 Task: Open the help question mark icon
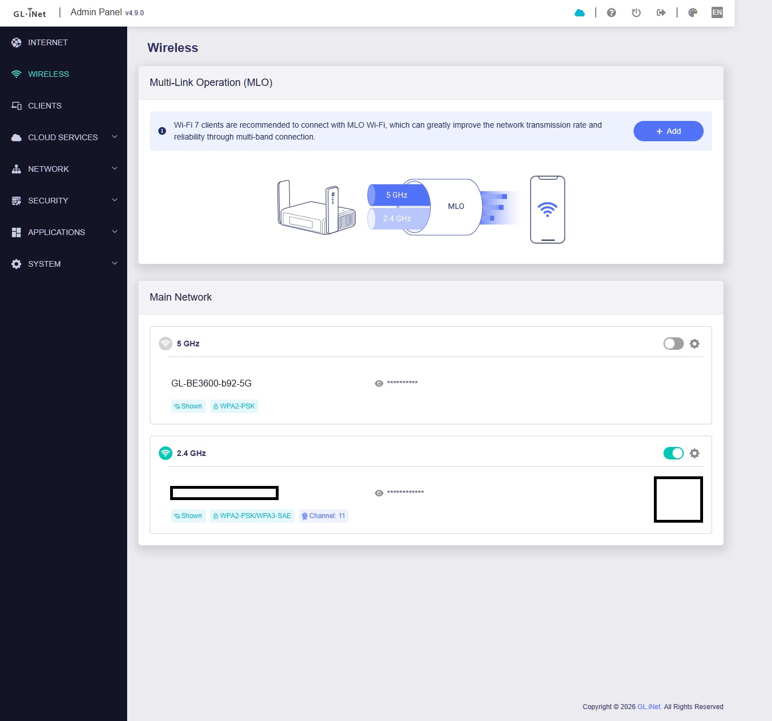(611, 12)
